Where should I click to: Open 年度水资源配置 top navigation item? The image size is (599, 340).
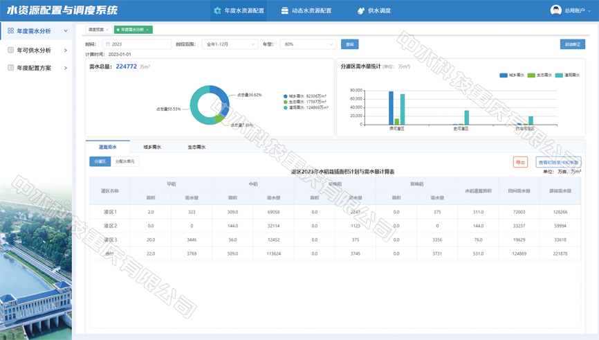pyautogui.click(x=239, y=10)
